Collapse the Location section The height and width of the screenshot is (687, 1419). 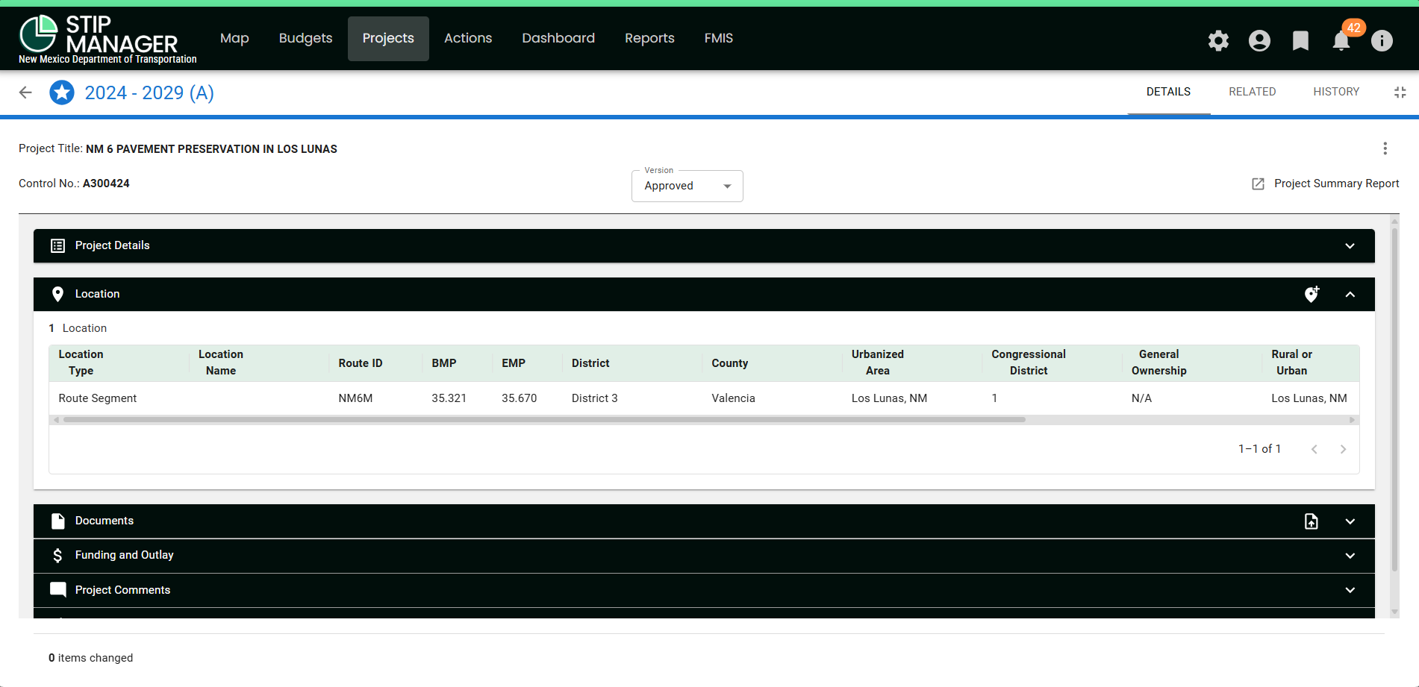coord(1350,295)
